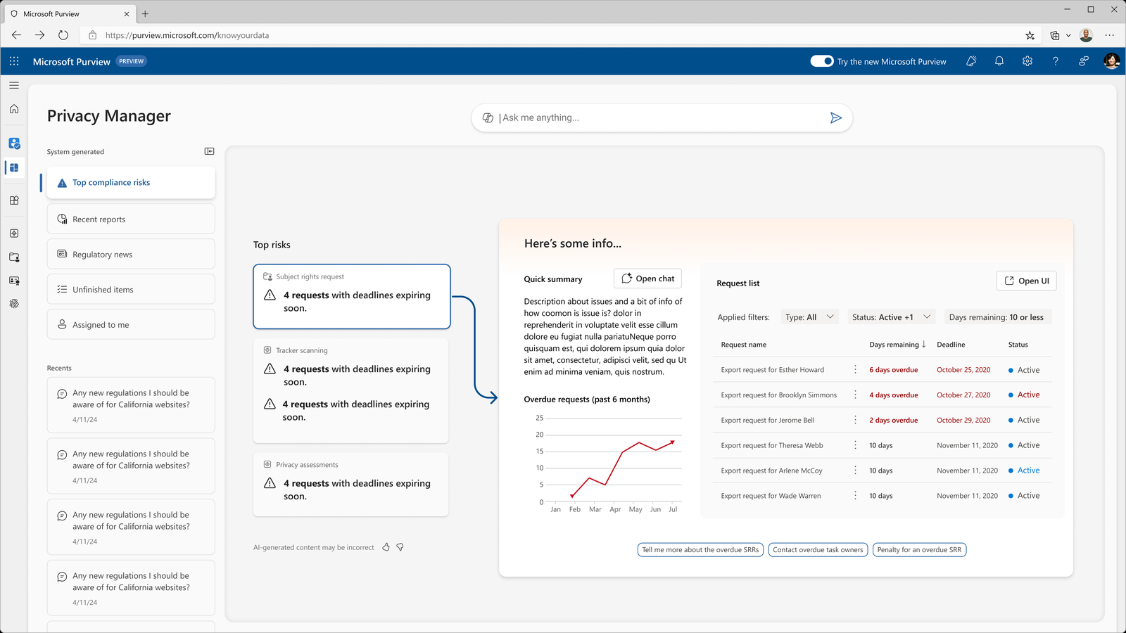
Task: Open the account profile avatar in the Purview header
Action: click(1111, 61)
